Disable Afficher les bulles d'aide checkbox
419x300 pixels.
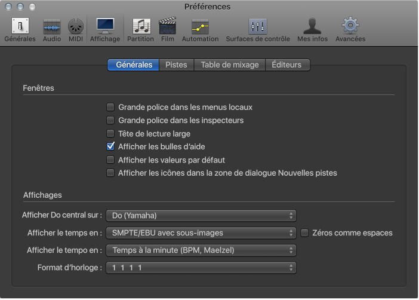110,147
